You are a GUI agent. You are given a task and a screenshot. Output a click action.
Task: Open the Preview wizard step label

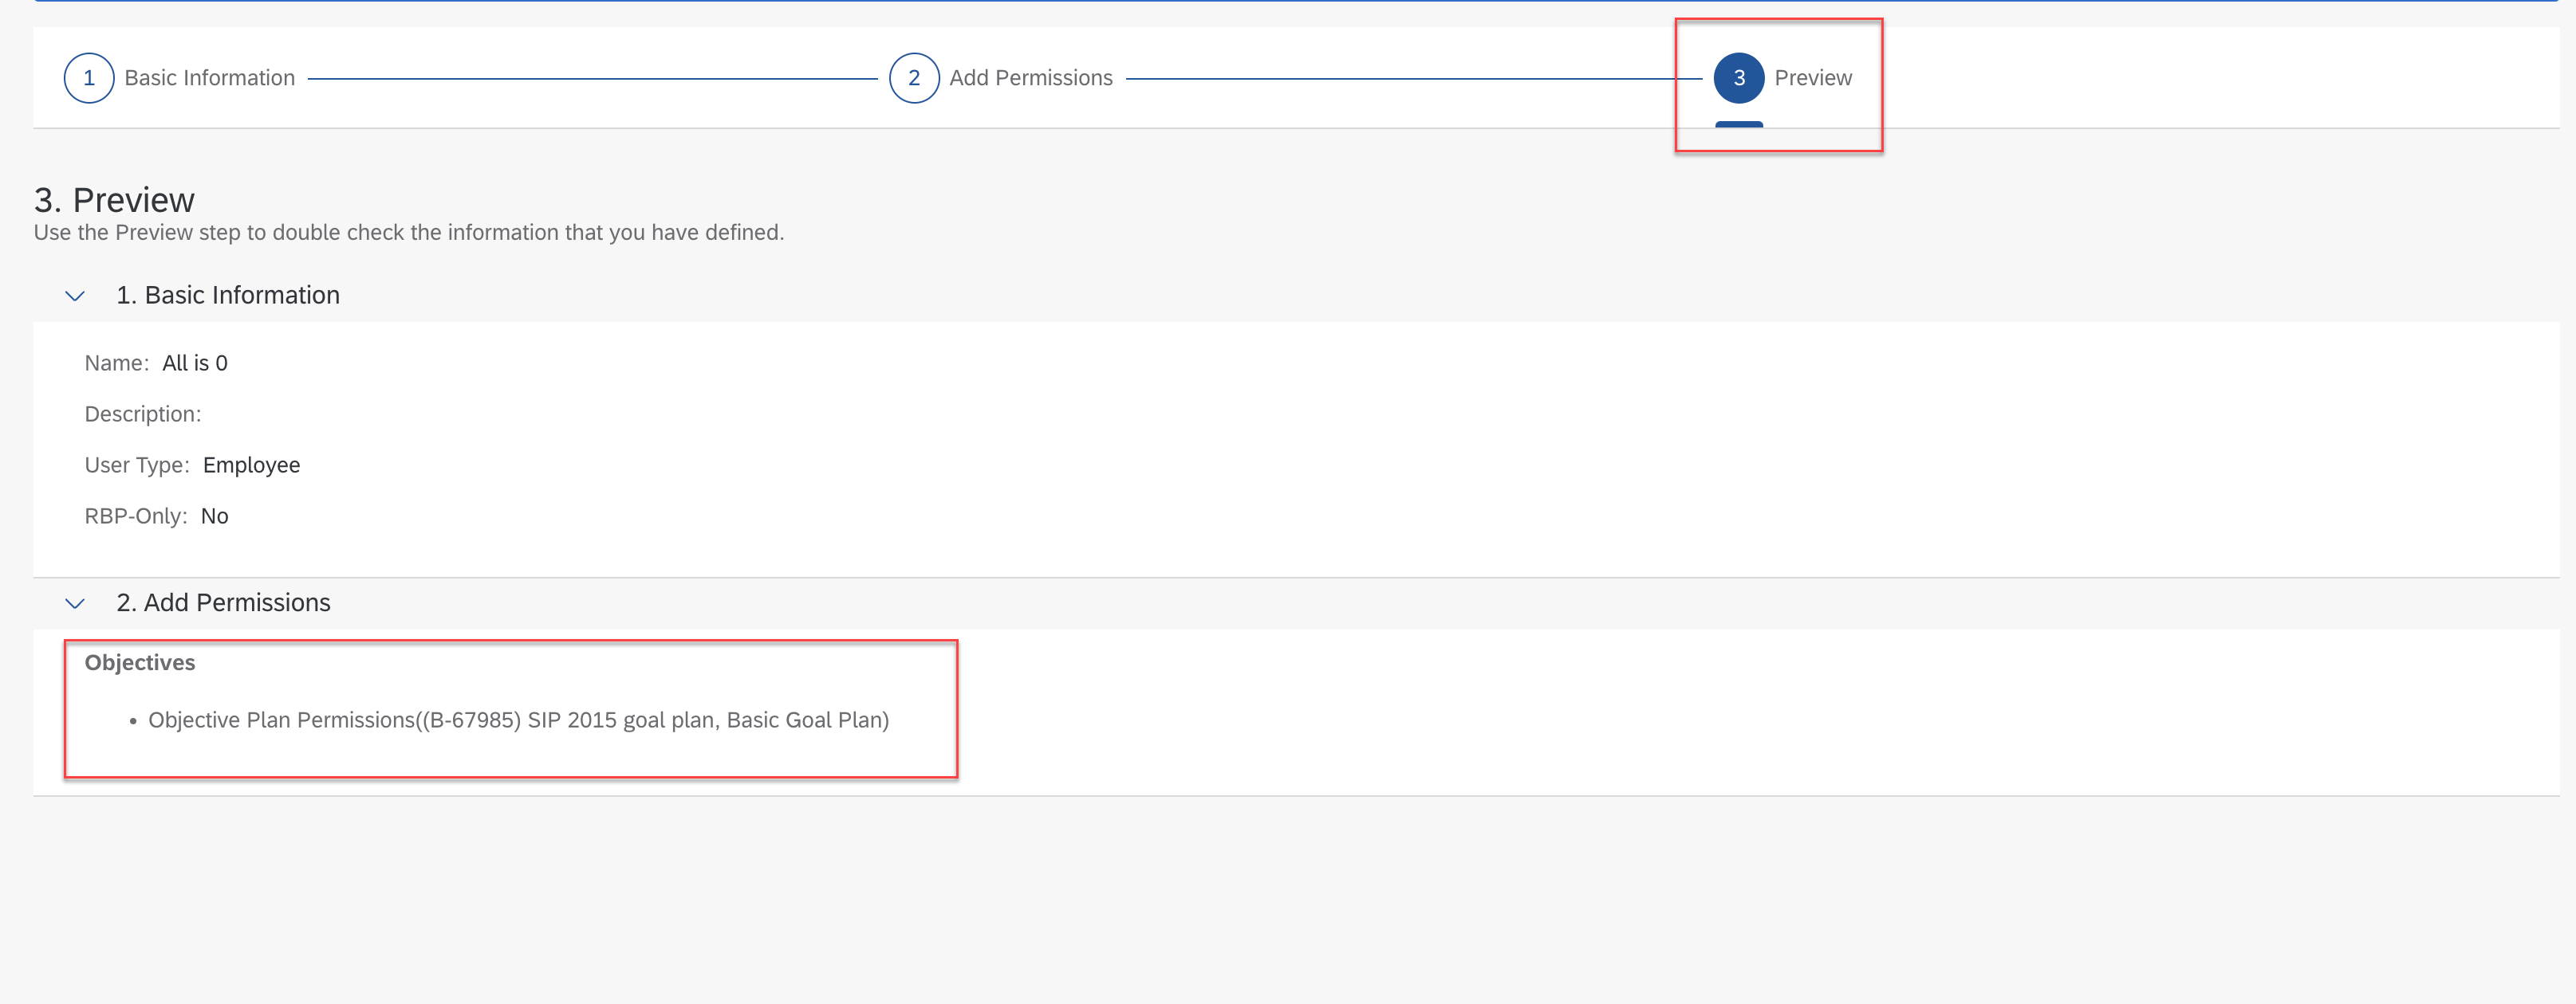point(1813,78)
